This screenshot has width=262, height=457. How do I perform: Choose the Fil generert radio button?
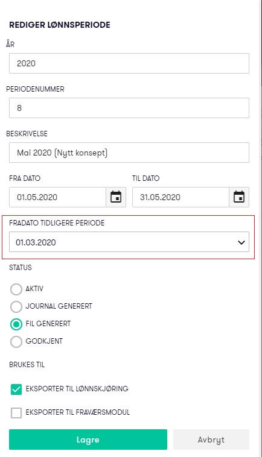[x=16, y=324]
